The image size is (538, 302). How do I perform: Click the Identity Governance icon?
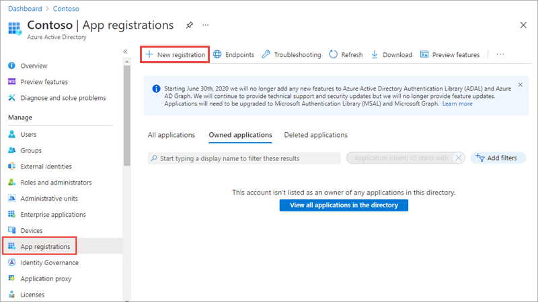11,262
